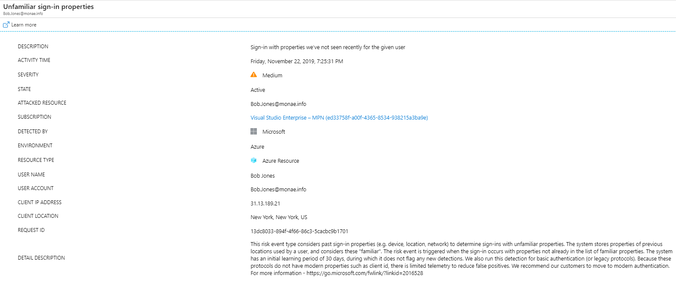
Task: Open the Learn more link
Action: click(24, 25)
